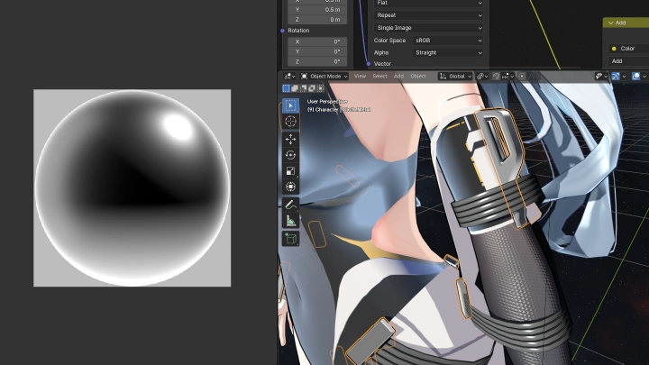This screenshot has height=365, width=649.
Task: Open object visibility and selectability filter
Action: [x=601, y=76]
